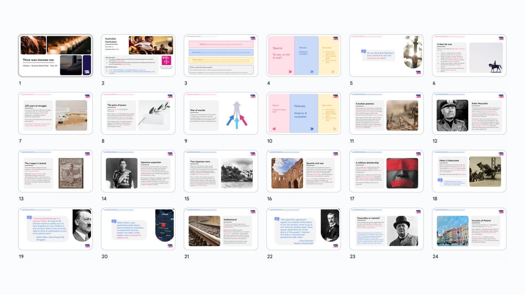The width and height of the screenshot is (525, 295).
Task: Select the 'Spanish civil war' slide
Action: click(303, 171)
